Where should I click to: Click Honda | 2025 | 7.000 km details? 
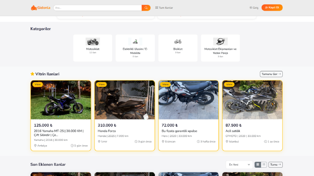pos(113,136)
